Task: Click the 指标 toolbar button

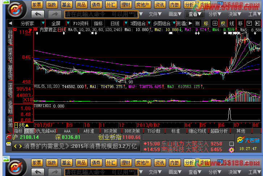Action: [98, 23]
